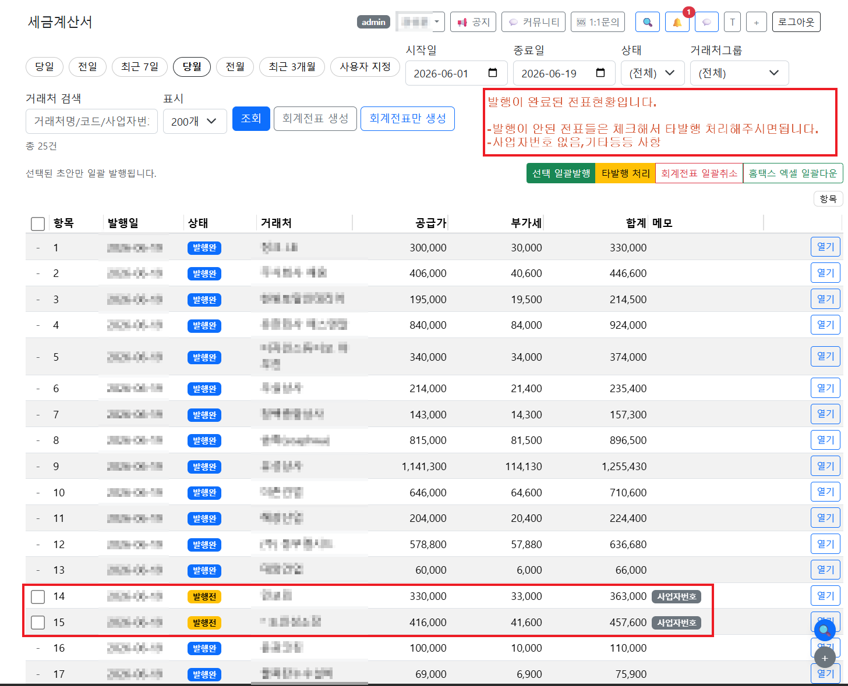
Task: Click the 세금계산서 page title
Action: 60,22
